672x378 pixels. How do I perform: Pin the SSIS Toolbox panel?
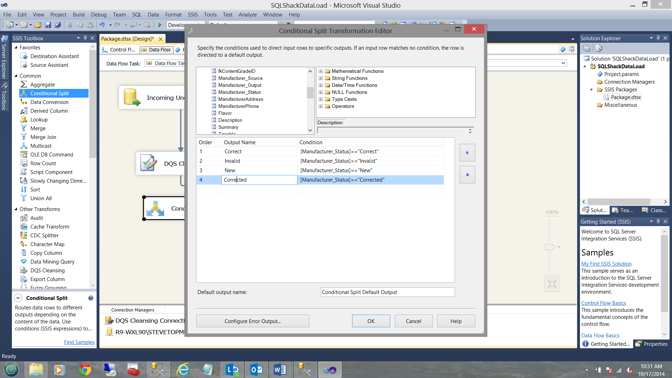[85, 38]
